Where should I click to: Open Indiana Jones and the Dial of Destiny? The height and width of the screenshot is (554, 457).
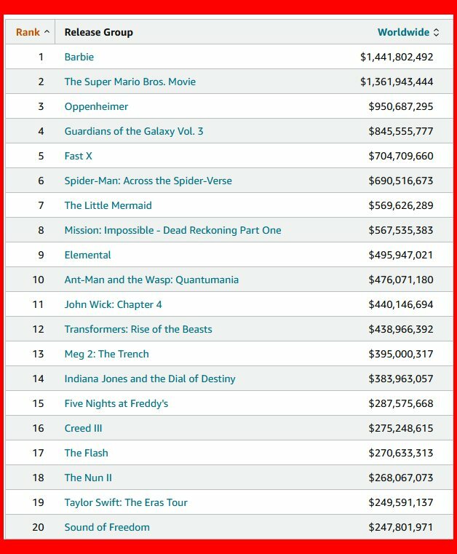click(150, 379)
